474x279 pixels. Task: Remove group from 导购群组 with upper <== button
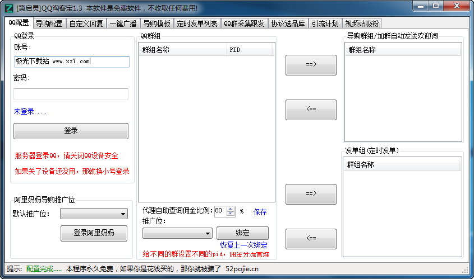pos(311,110)
